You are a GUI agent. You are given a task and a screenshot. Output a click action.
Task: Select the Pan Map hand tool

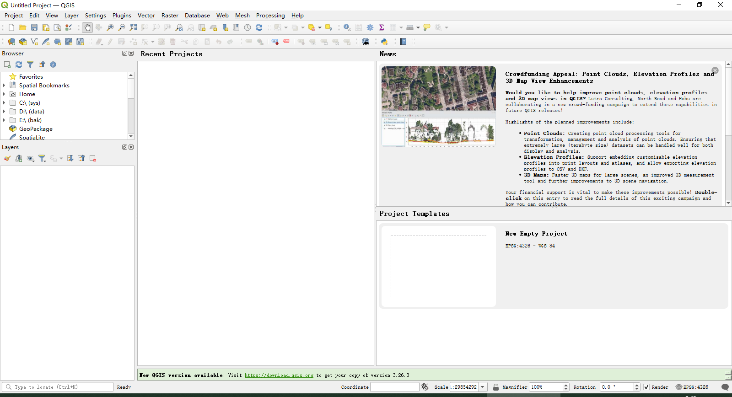[87, 28]
